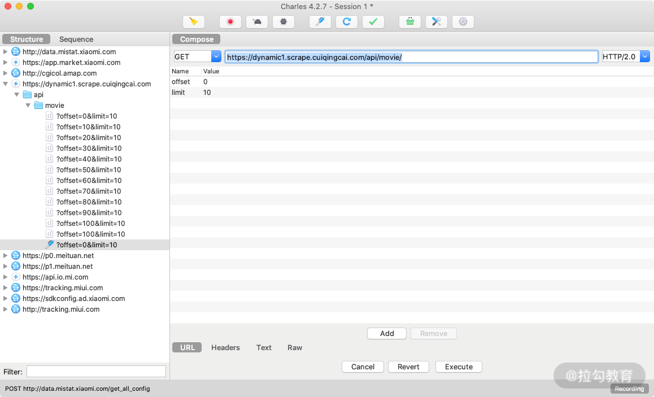Switch to the Headers tab
Screen dimensions: 654x397
[225, 347]
